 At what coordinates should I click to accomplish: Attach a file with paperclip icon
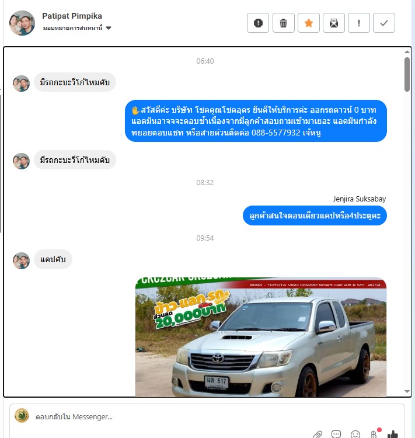point(318,434)
